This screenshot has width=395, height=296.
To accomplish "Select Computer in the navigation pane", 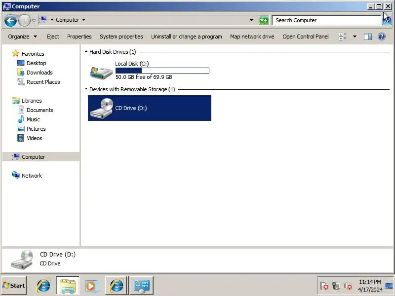I will coord(33,157).
